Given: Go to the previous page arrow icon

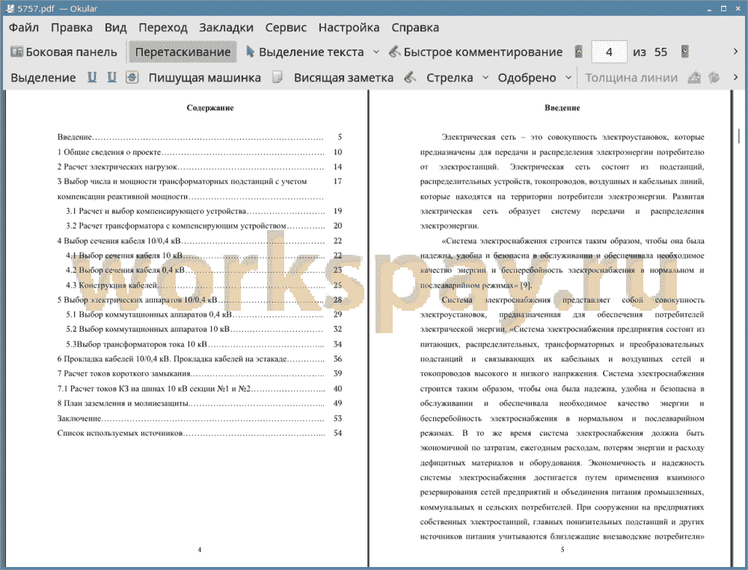Looking at the screenshot, I should [x=579, y=52].
